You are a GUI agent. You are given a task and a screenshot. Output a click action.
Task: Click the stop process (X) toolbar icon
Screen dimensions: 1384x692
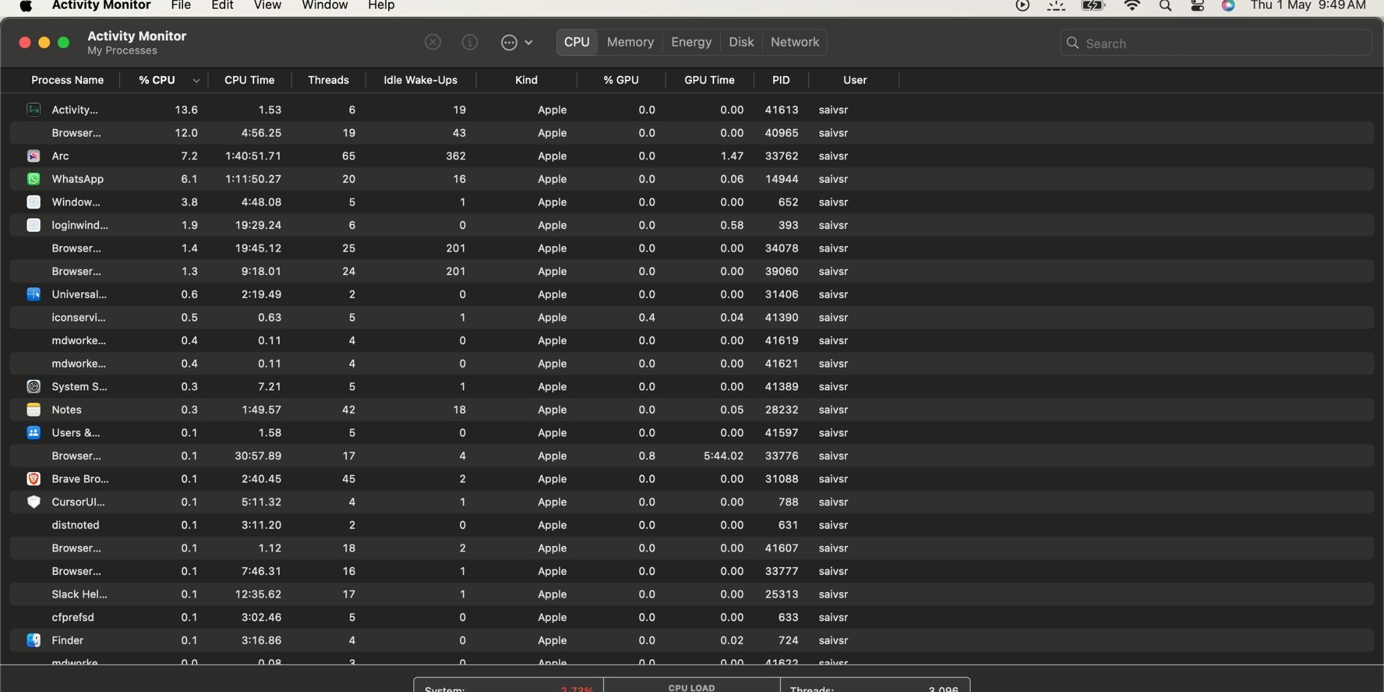pos(433,42)
